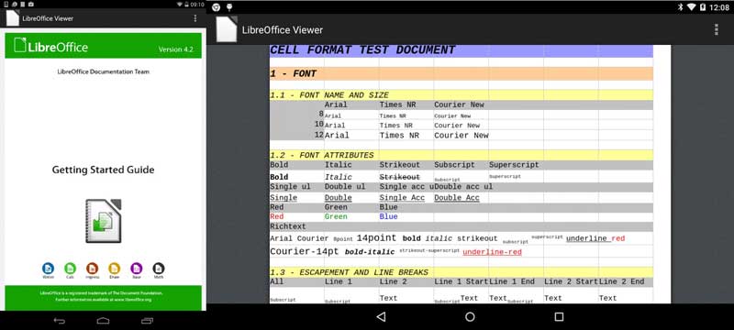Select the font size '10' row label cell
Screen dimensions: 734x330
tap(296, 125)
